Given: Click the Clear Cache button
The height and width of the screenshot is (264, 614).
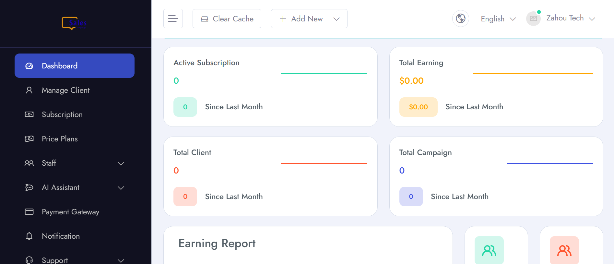Looking at the screenshot, I should [227, 18].
